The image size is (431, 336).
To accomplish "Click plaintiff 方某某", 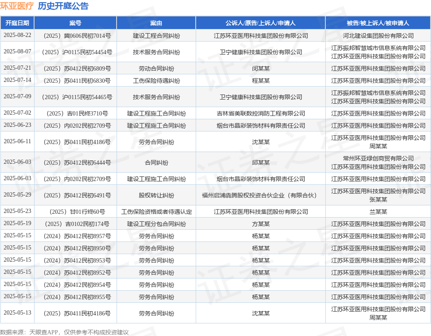I will coord(261,224).
